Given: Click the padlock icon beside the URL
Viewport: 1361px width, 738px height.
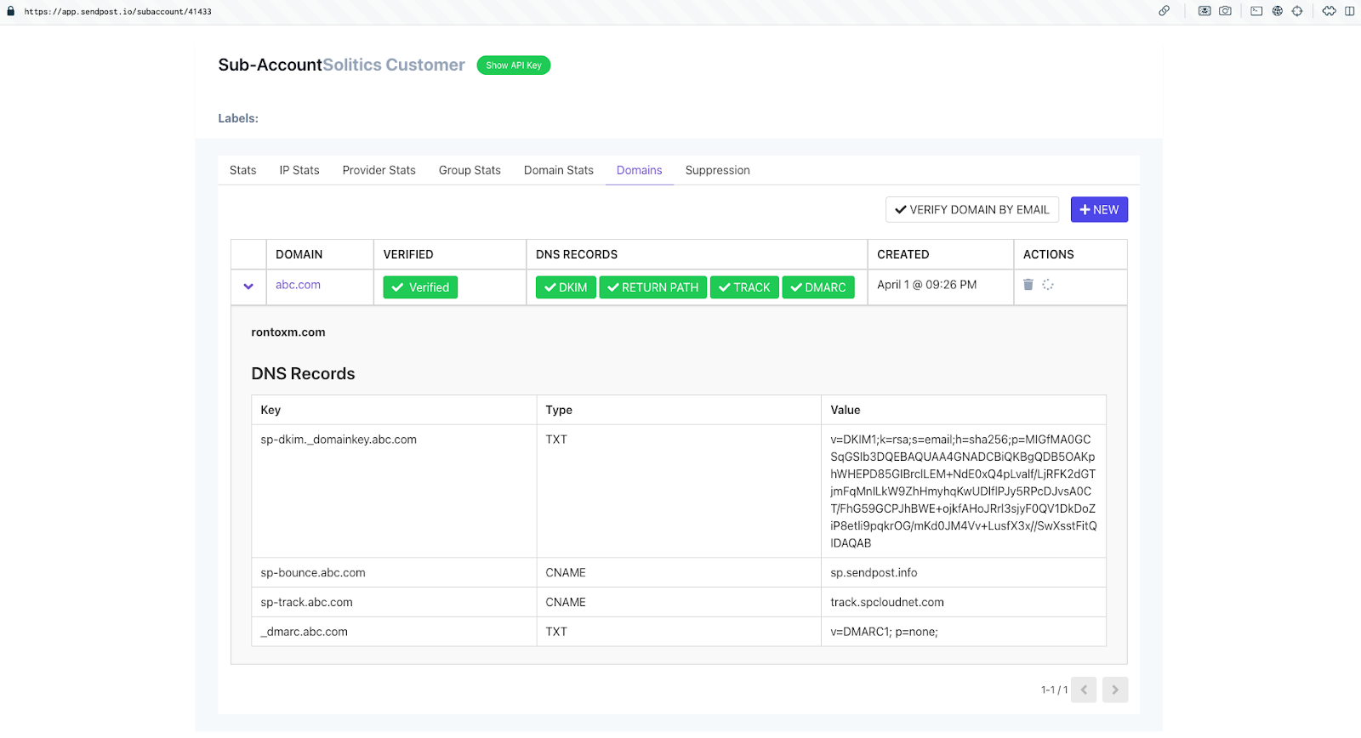Looking at the screenshot, I should click(x=10, y=11).
